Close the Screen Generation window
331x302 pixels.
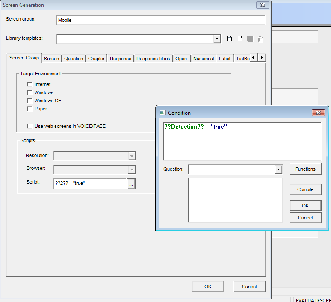[x=263, y=5]
